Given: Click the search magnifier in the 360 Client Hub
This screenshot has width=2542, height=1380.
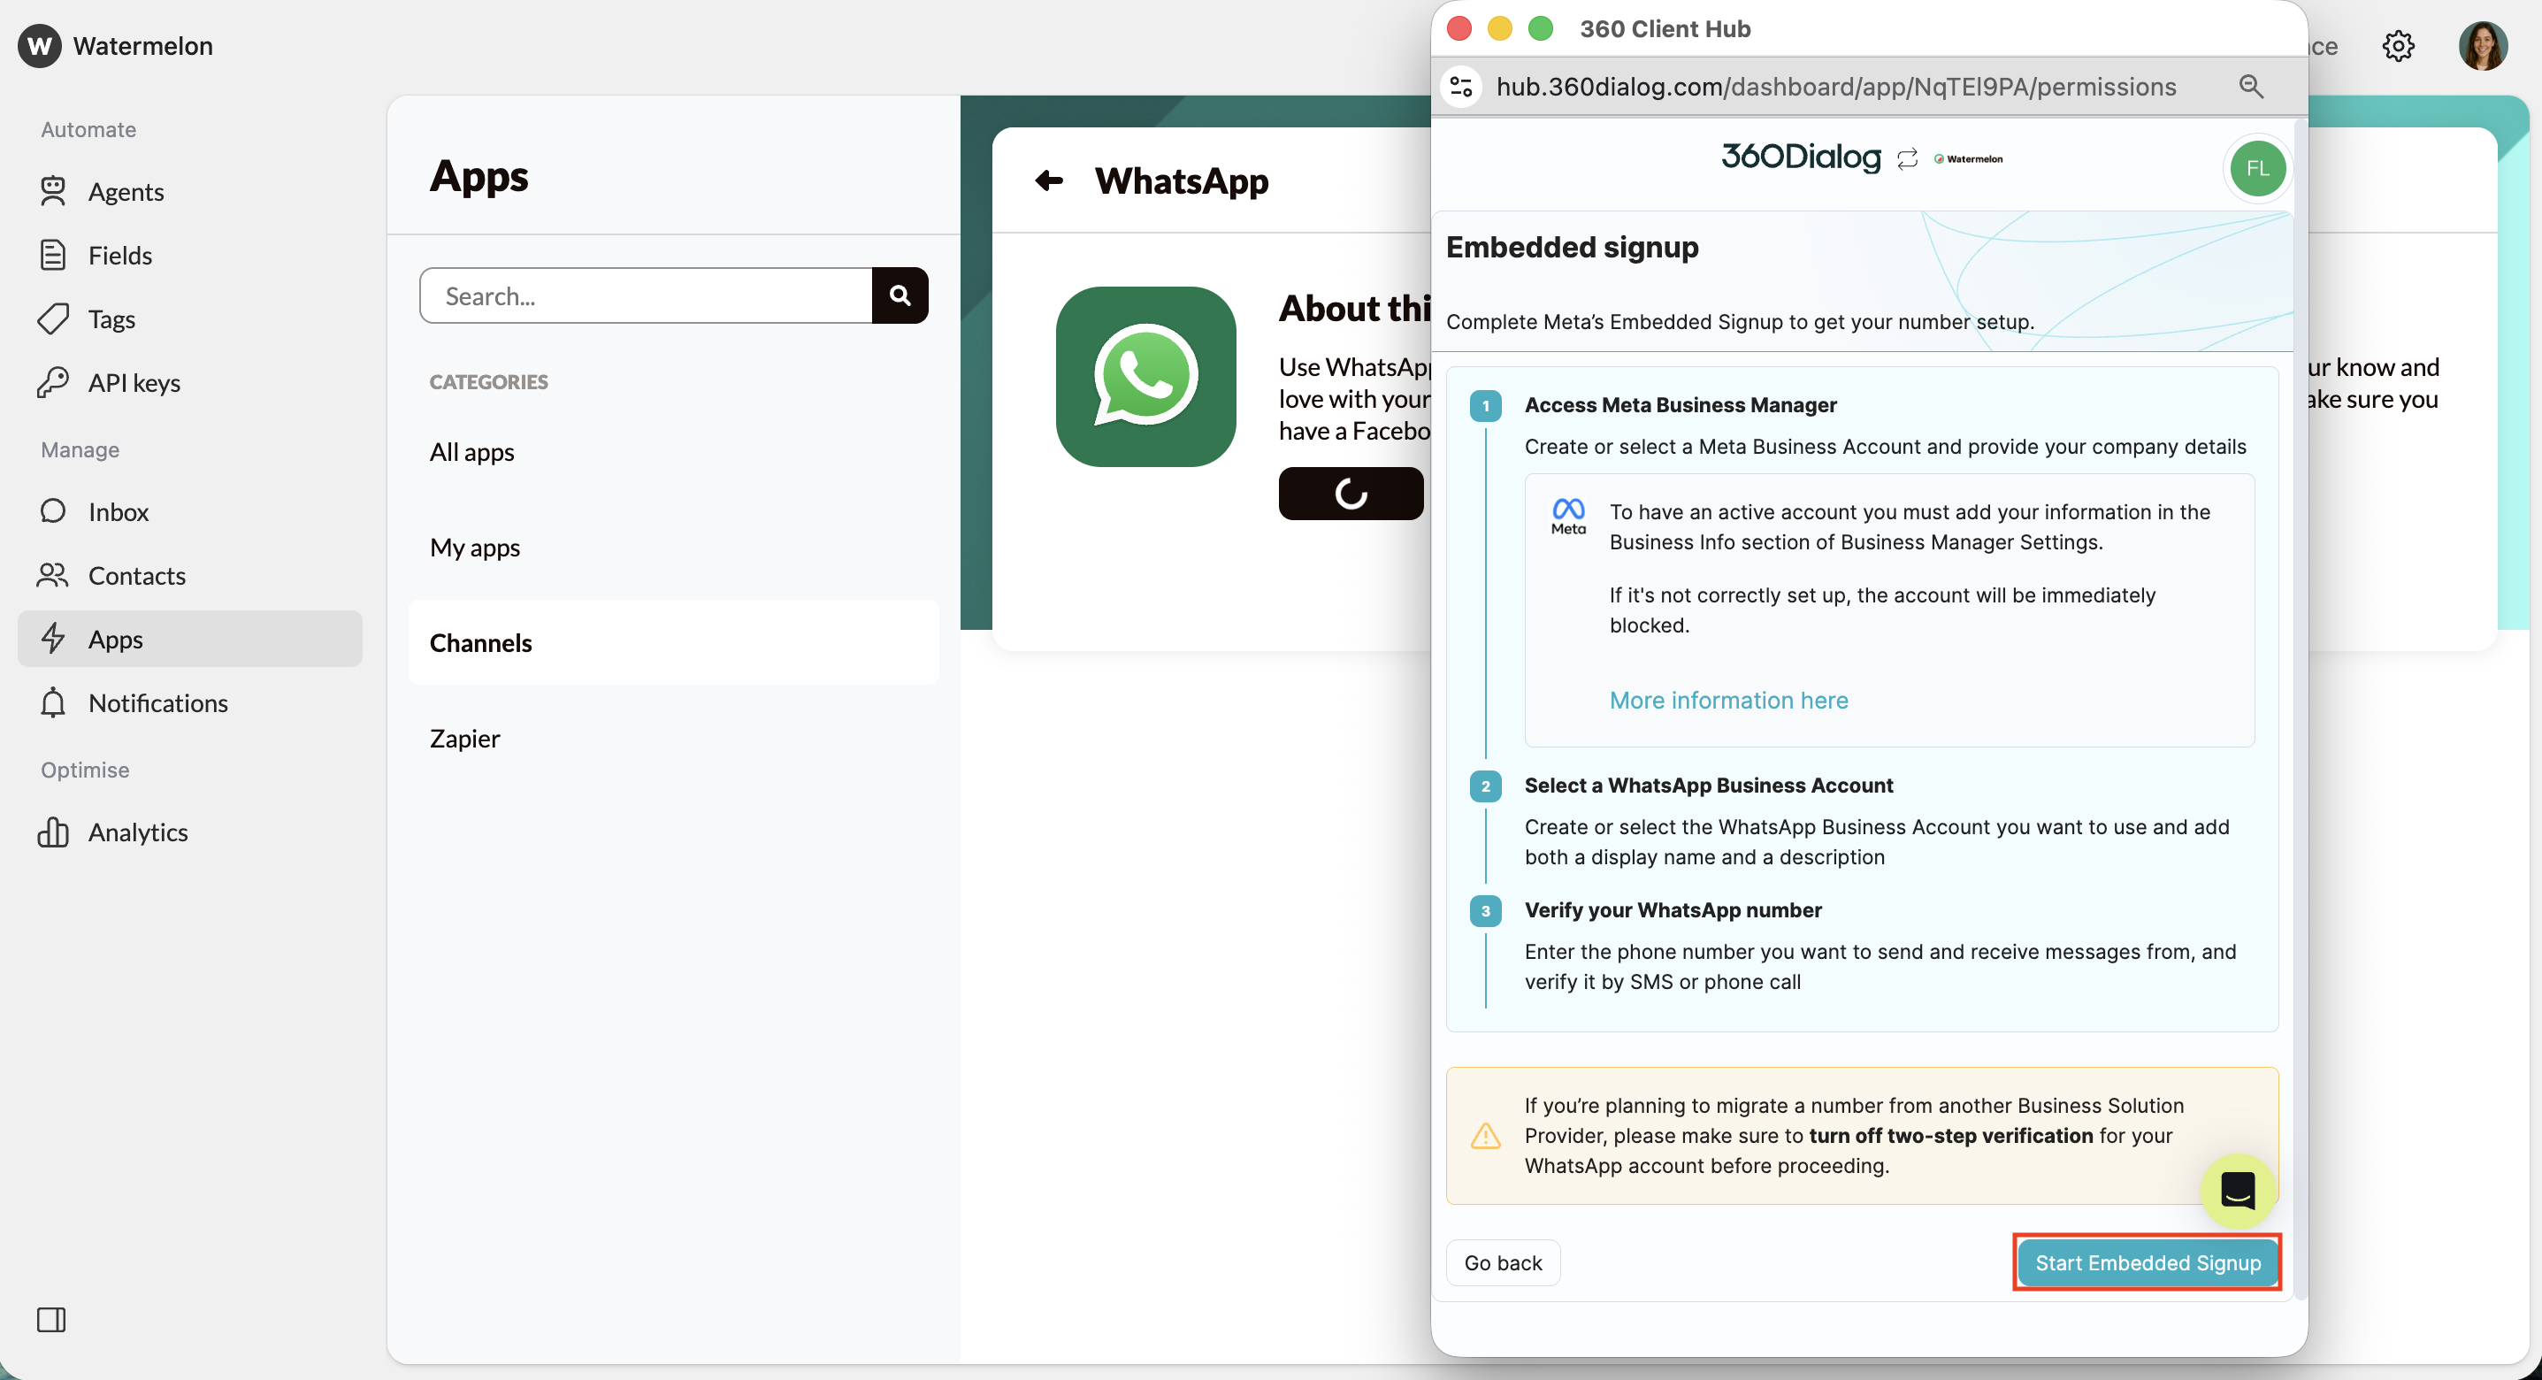Looking at the screenshot, I should coord(2251,86).
